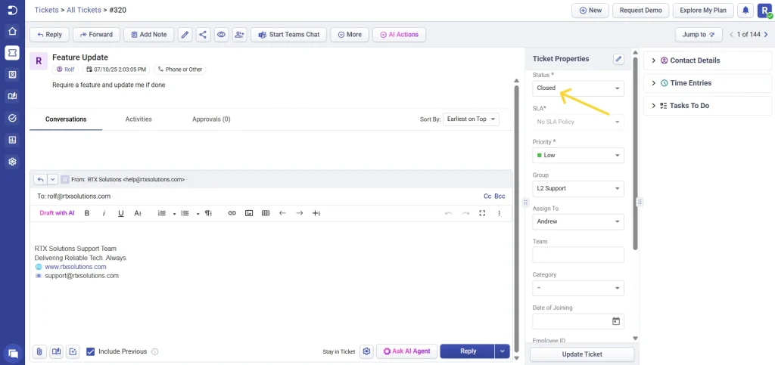
Task: Apply italic formatting in reply editor
Action: [104, 213]
